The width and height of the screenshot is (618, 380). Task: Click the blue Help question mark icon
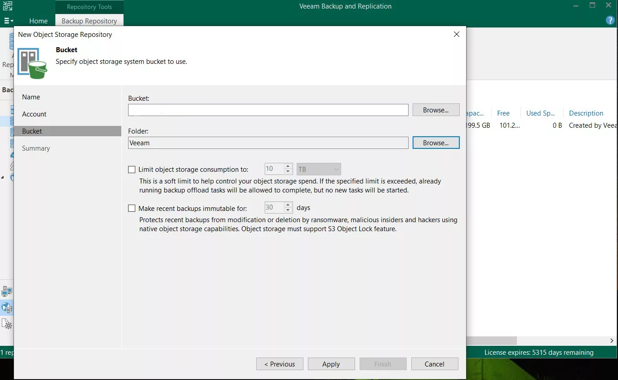click(610, 20)
